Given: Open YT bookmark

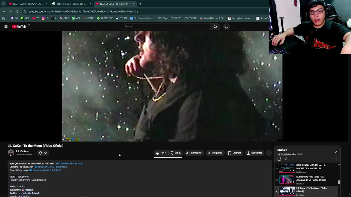Looking at the screenshot, I should click(x=36, y=18).
